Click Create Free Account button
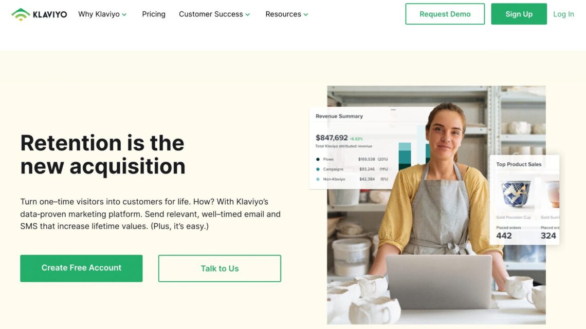Viewport: 586px width, 329px height. (81, 268)
